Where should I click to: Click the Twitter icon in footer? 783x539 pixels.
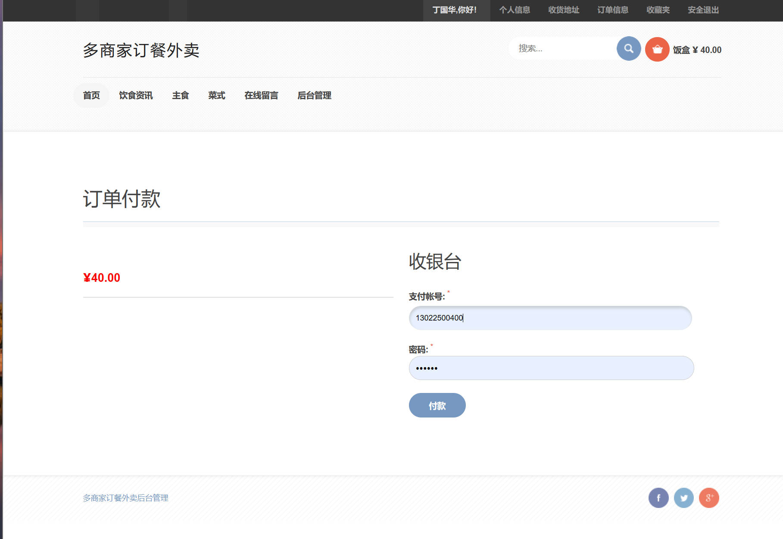tap(683, 498)
